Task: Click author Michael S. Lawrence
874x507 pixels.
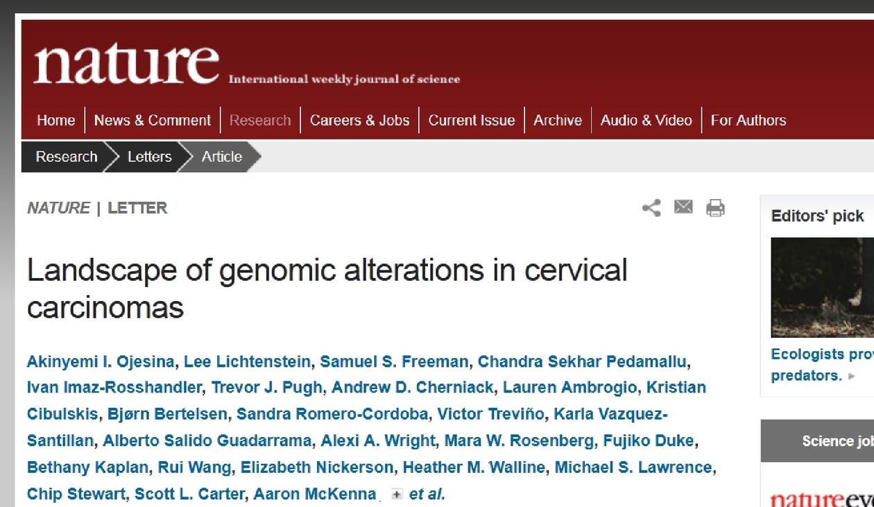Action: [633, 467]
